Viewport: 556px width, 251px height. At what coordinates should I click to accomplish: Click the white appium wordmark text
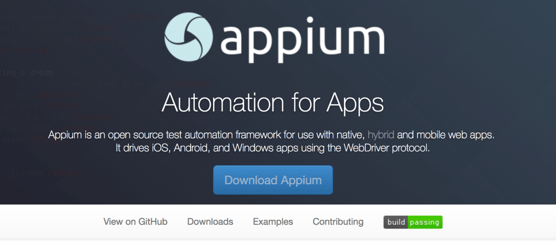303,40
